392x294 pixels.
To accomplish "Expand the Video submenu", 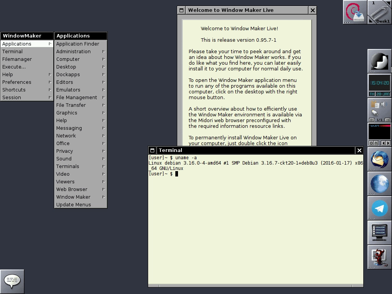I will pyautogui.click(x=81, y=174).
